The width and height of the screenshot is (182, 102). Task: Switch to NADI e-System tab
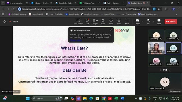click(114, 3)
